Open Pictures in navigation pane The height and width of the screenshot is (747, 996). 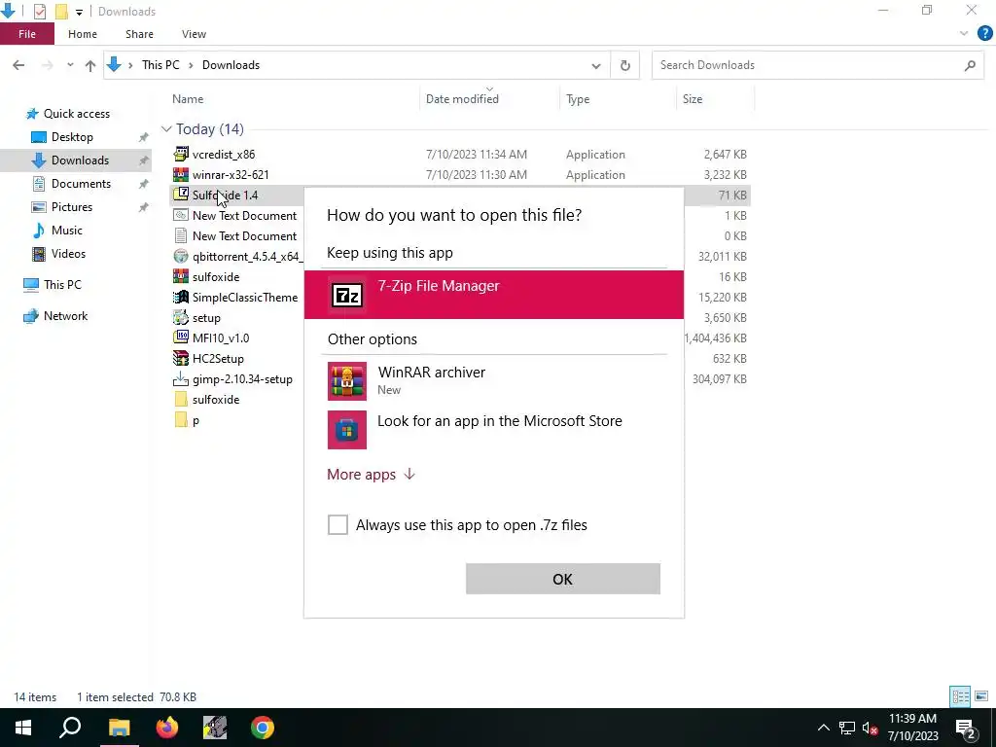pyautogui.click(x=71, y=207)
